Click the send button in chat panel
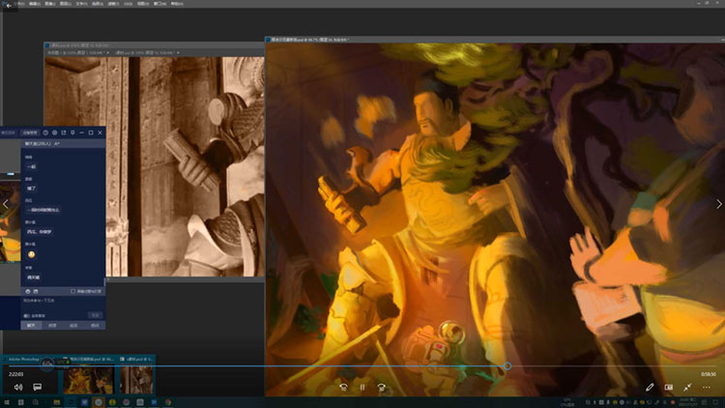This screenshot has width=725, height=408. [96, 314]
